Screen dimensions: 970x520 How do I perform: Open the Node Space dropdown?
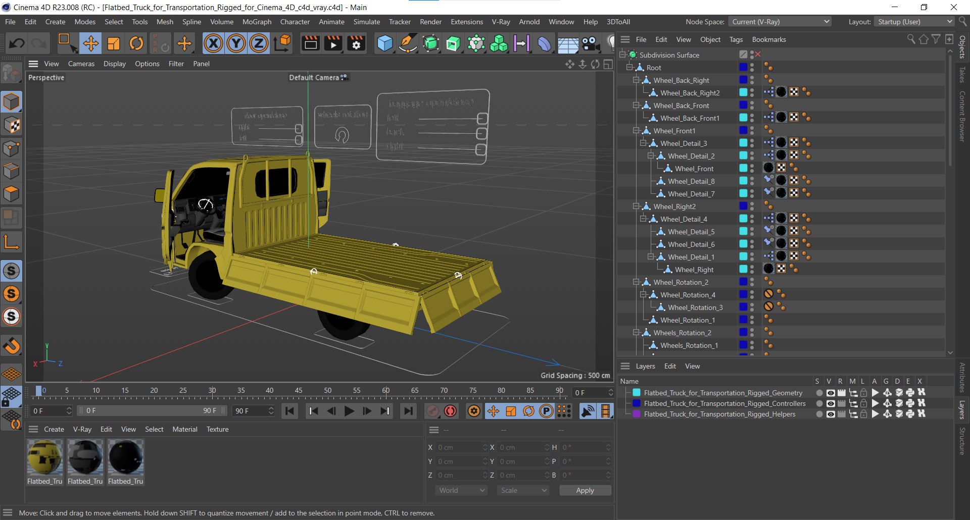click(780, 22)
